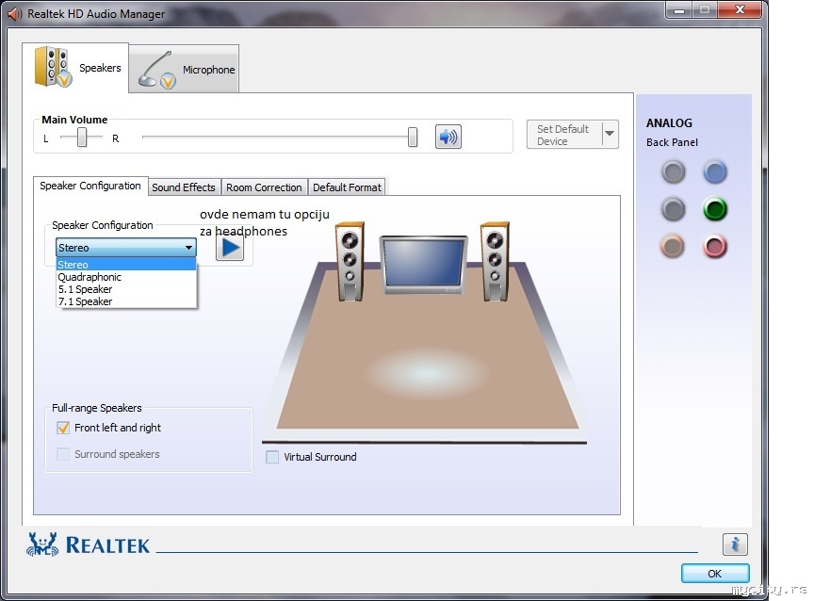Screen dimensions: 814x601
Task: Select the middle-left gray back panel jack
Action: point(673,209)
